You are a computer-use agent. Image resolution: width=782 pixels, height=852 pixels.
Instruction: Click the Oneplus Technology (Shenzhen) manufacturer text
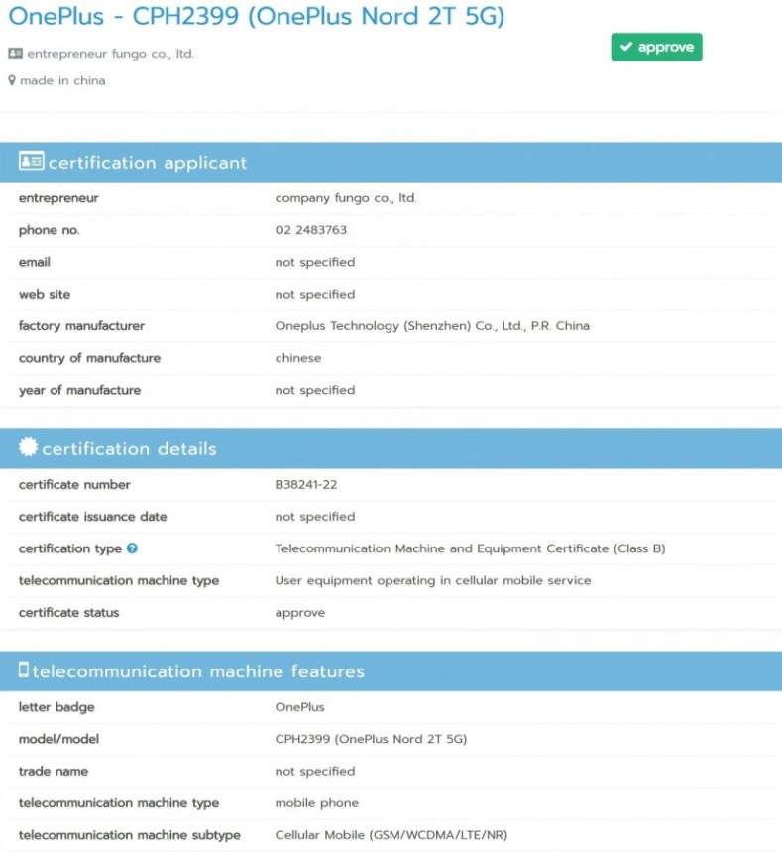432,326
